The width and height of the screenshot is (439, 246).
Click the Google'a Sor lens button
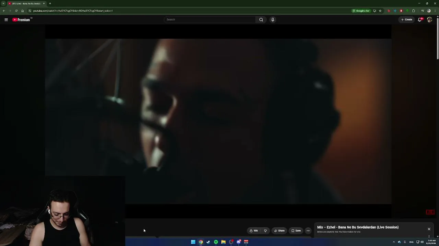coord(361,11)
